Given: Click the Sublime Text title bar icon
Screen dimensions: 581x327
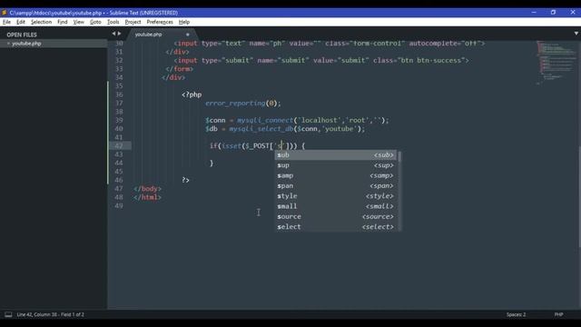Looking at the screenshot, I should (x=4, y=13).
